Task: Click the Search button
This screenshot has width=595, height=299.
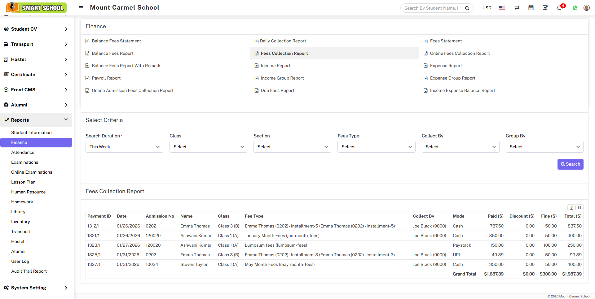Action: click(570, 164)
